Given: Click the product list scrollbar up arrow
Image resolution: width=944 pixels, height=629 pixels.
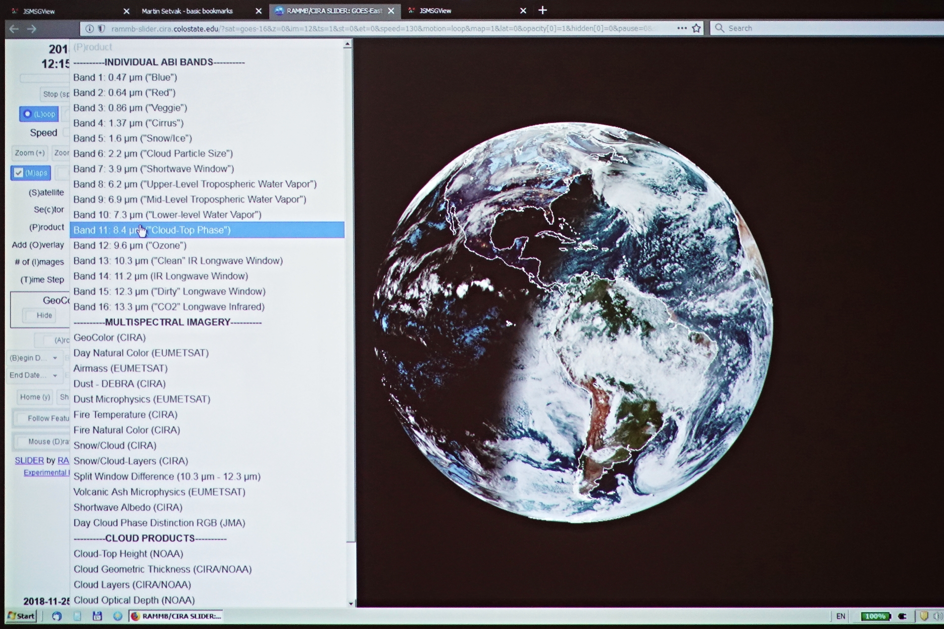Looking at the screenshot, I should (348, 45).
